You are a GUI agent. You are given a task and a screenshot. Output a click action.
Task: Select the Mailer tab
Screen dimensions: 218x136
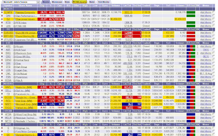(92, 2)
